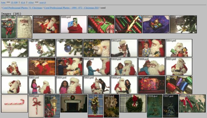Open thumbnail 72032.pcd fireplace with wreath

[x=74, y=103]
